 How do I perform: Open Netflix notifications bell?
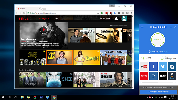[116, 19]
